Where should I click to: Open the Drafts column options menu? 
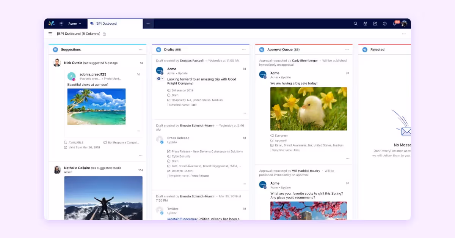click(244, 49)
